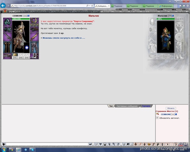The width and height of the screenshot is (190, 152).
Task: Go back with the browser Back arrow
Action: (3, 6)
